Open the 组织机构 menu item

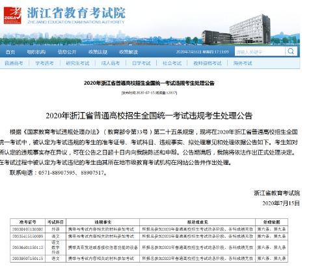pos(36,52)
